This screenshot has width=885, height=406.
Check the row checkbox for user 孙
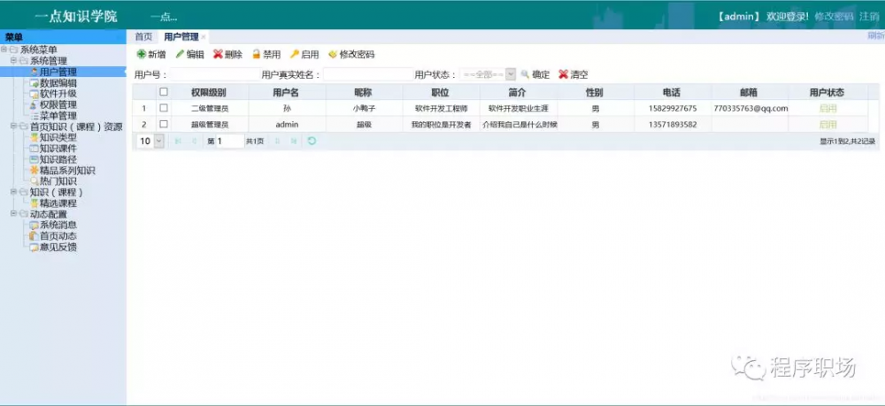[164, 108]
